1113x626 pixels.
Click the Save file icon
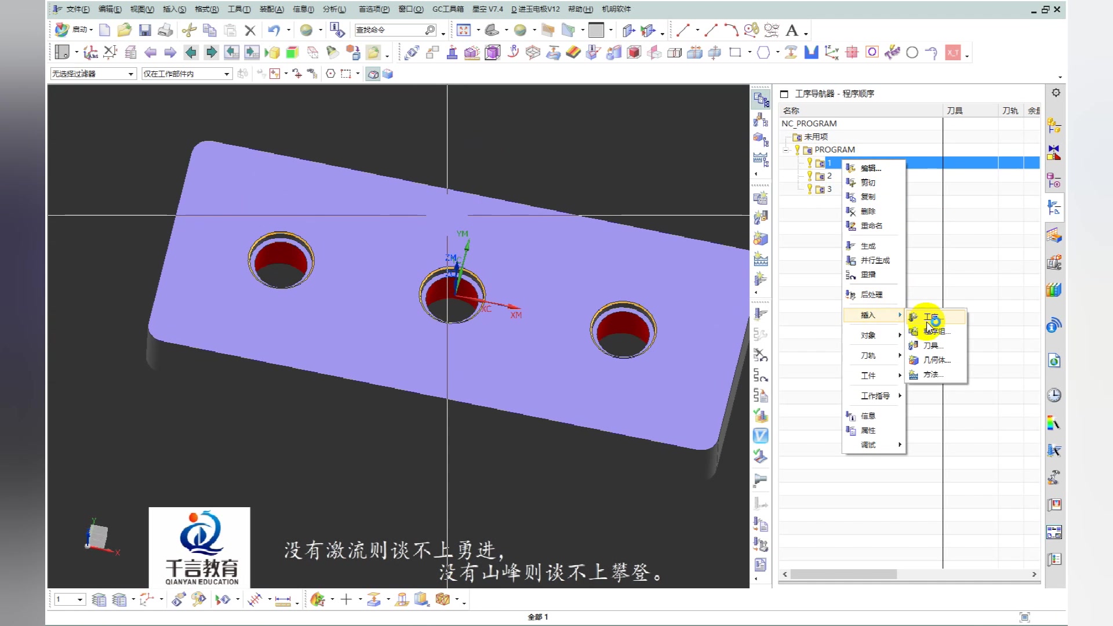pyautogui.click(x=145, y=30)
